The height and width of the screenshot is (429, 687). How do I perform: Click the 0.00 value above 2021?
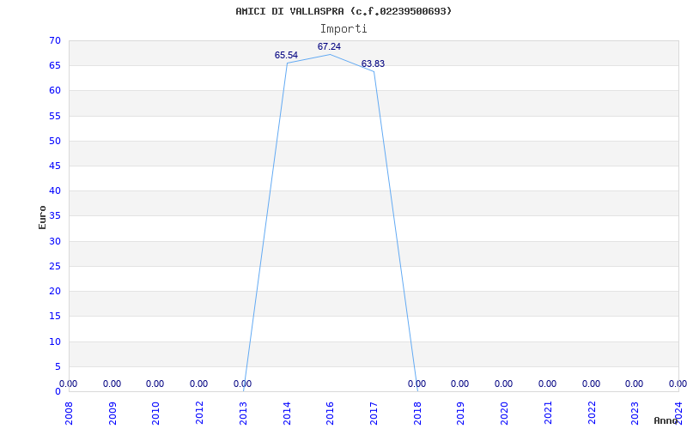click(x=547, y=384)
